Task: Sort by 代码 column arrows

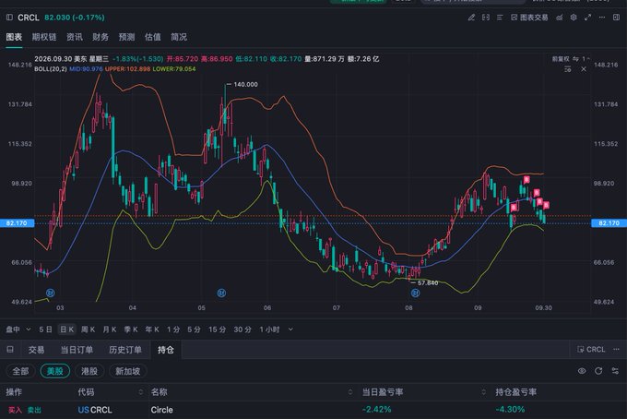Action: [x=141, y=392]
